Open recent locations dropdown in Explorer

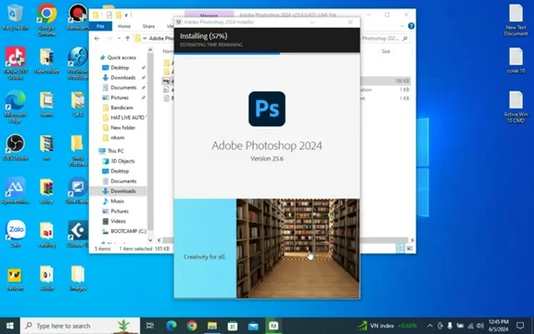pyautogui.click(x=119, y=39)
